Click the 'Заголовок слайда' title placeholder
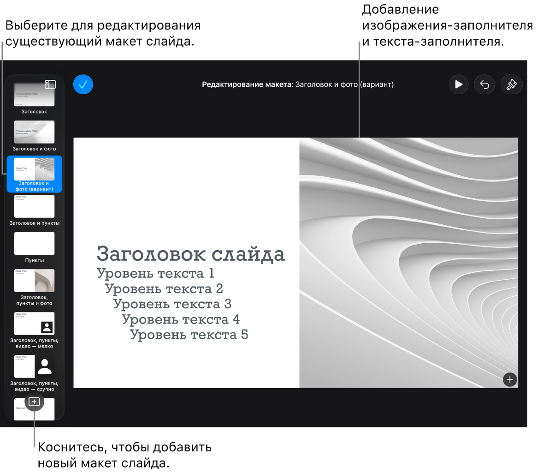The width and height of the screenshot is (537, 474). click(191, 254)
